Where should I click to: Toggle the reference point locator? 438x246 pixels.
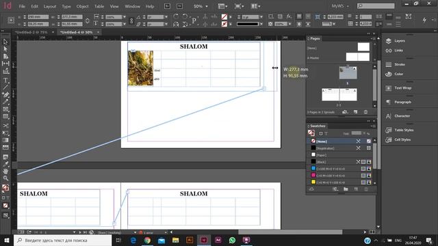(11, 20)
